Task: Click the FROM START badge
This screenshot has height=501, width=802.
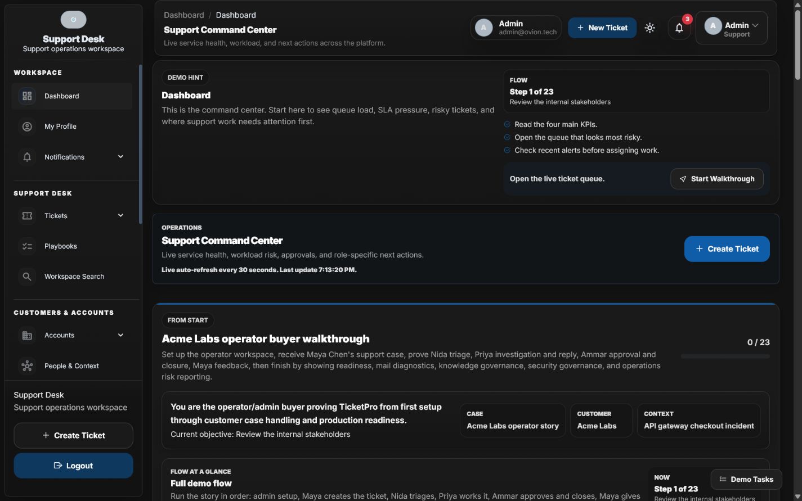Action: 187,321
